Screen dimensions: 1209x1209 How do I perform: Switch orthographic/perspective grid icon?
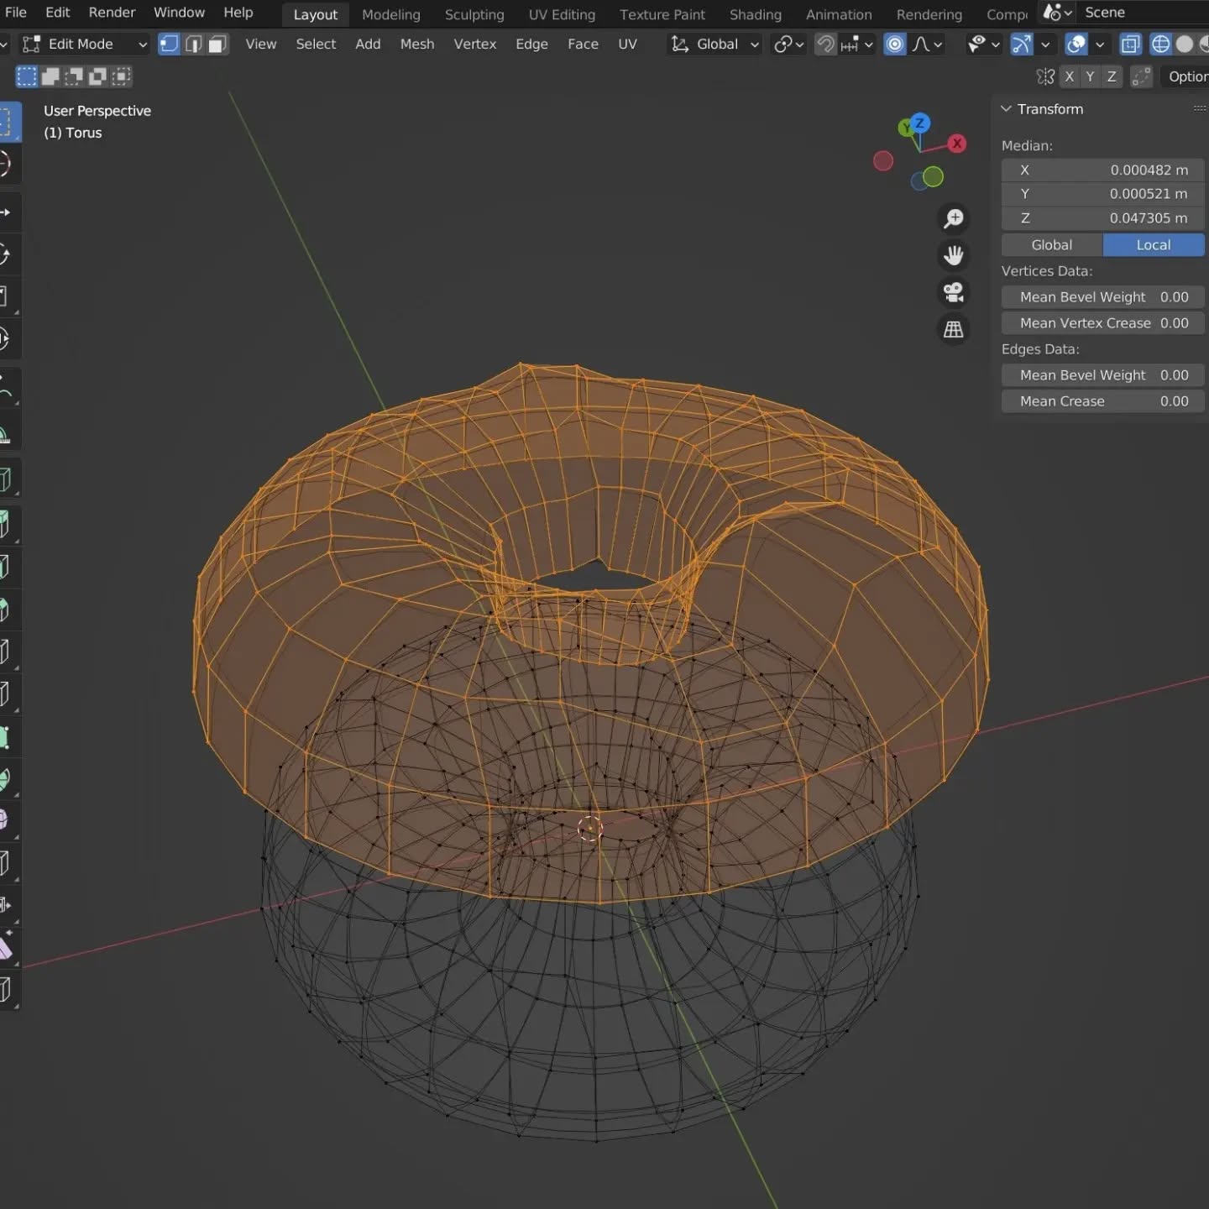[954, 329]
